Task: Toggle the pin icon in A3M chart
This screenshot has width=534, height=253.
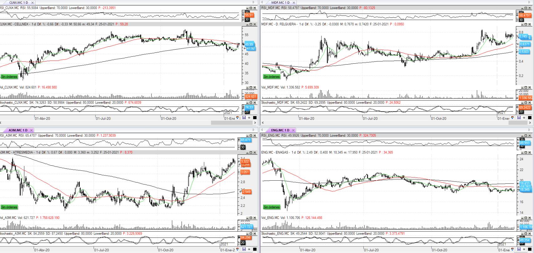Action: 249,249
